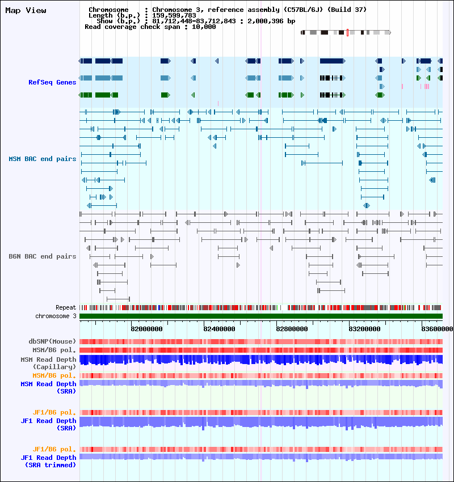
Task: Click the chromosome Length 159,599,783 text
Action: coord(142,15)
